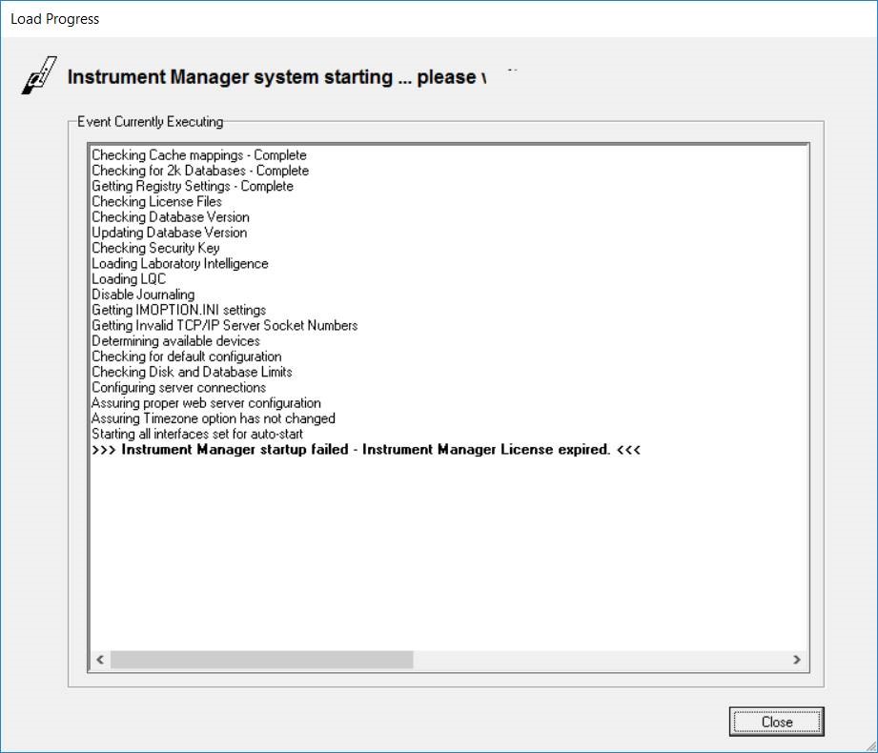This screenshot has width=878, height=753.
Task: Select the 'Checking for 2k Databases - Complete' line
Action: 199,170
